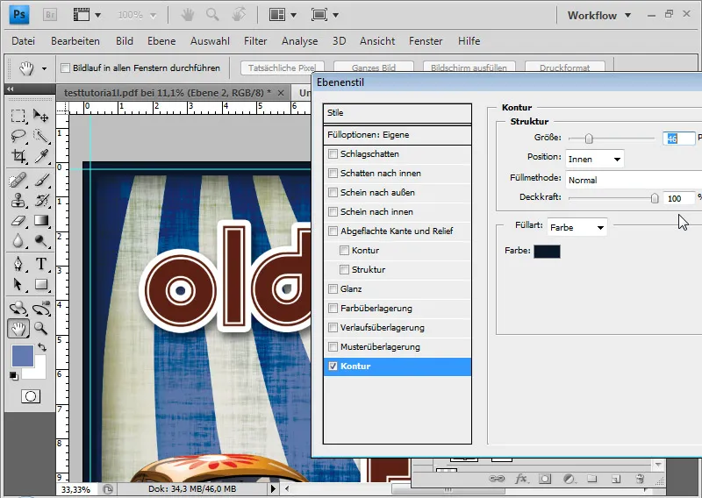Enable Glanz checkbox
The width and height of the screenshot is (702, 498).
click(x=333, y=288)
